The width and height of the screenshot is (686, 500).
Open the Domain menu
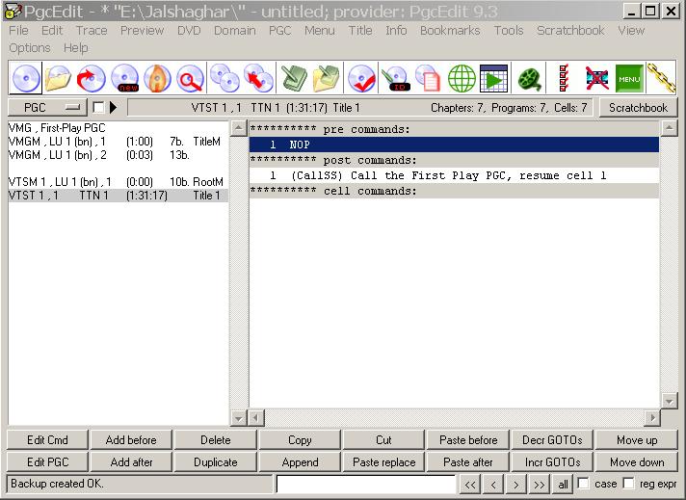[234, 30]
